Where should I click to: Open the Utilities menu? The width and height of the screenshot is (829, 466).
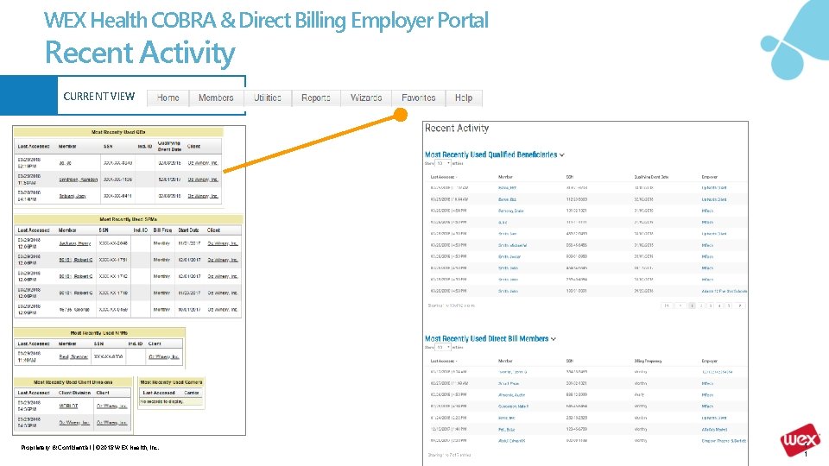pos(268,98)
